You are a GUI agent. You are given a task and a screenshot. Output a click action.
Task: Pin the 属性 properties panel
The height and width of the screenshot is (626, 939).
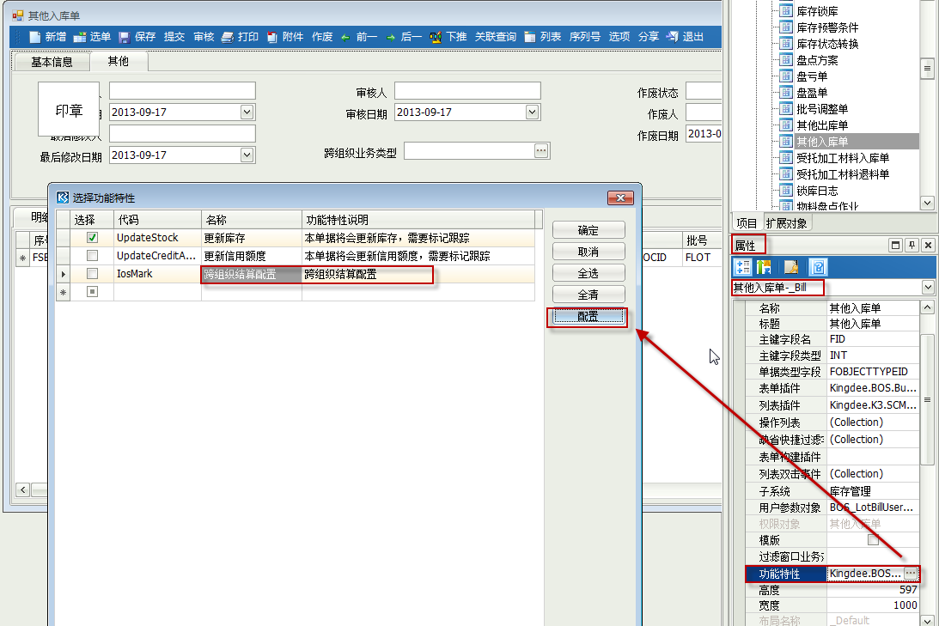click(912, 246)
